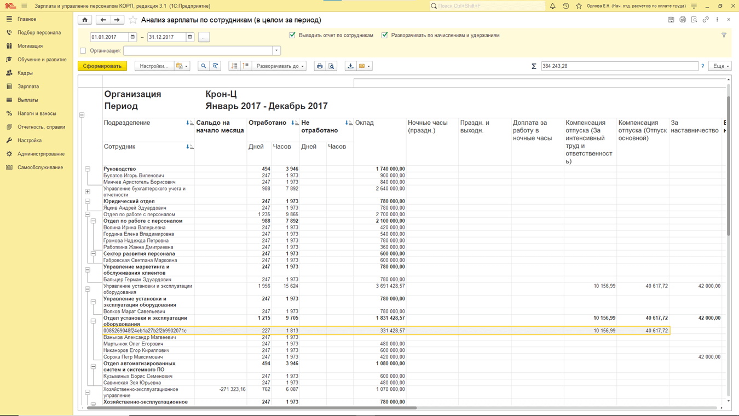The image size is (739, 416).
Task: Open the Зарплата section in sidebar
Action: pos(28,86)
